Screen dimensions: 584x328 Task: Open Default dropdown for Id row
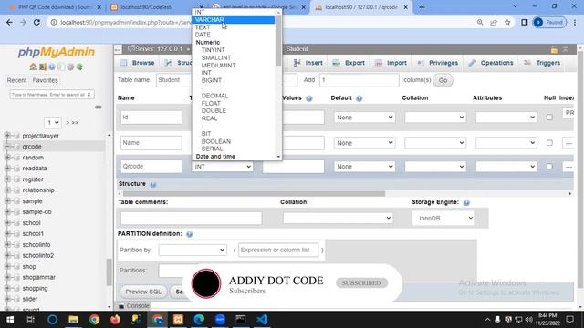click(364, 118)
